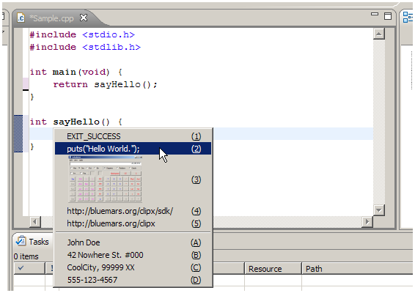The image size is (415, 293).
Task: Open the outline view icon on right
Action: (x=408, y=17)
